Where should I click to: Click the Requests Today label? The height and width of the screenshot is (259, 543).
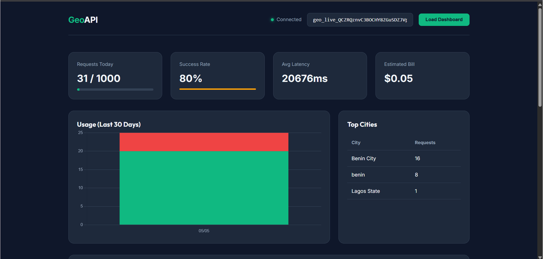pyautogui.click(x=95, y=64)
